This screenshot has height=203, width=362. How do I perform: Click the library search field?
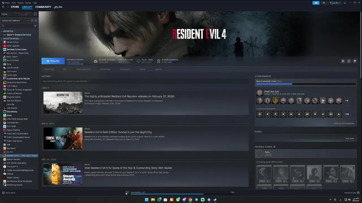[17, 26]
